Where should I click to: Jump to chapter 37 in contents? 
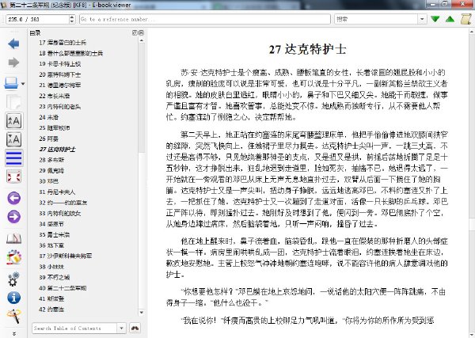pyautogui.click(x=66, y=256)
